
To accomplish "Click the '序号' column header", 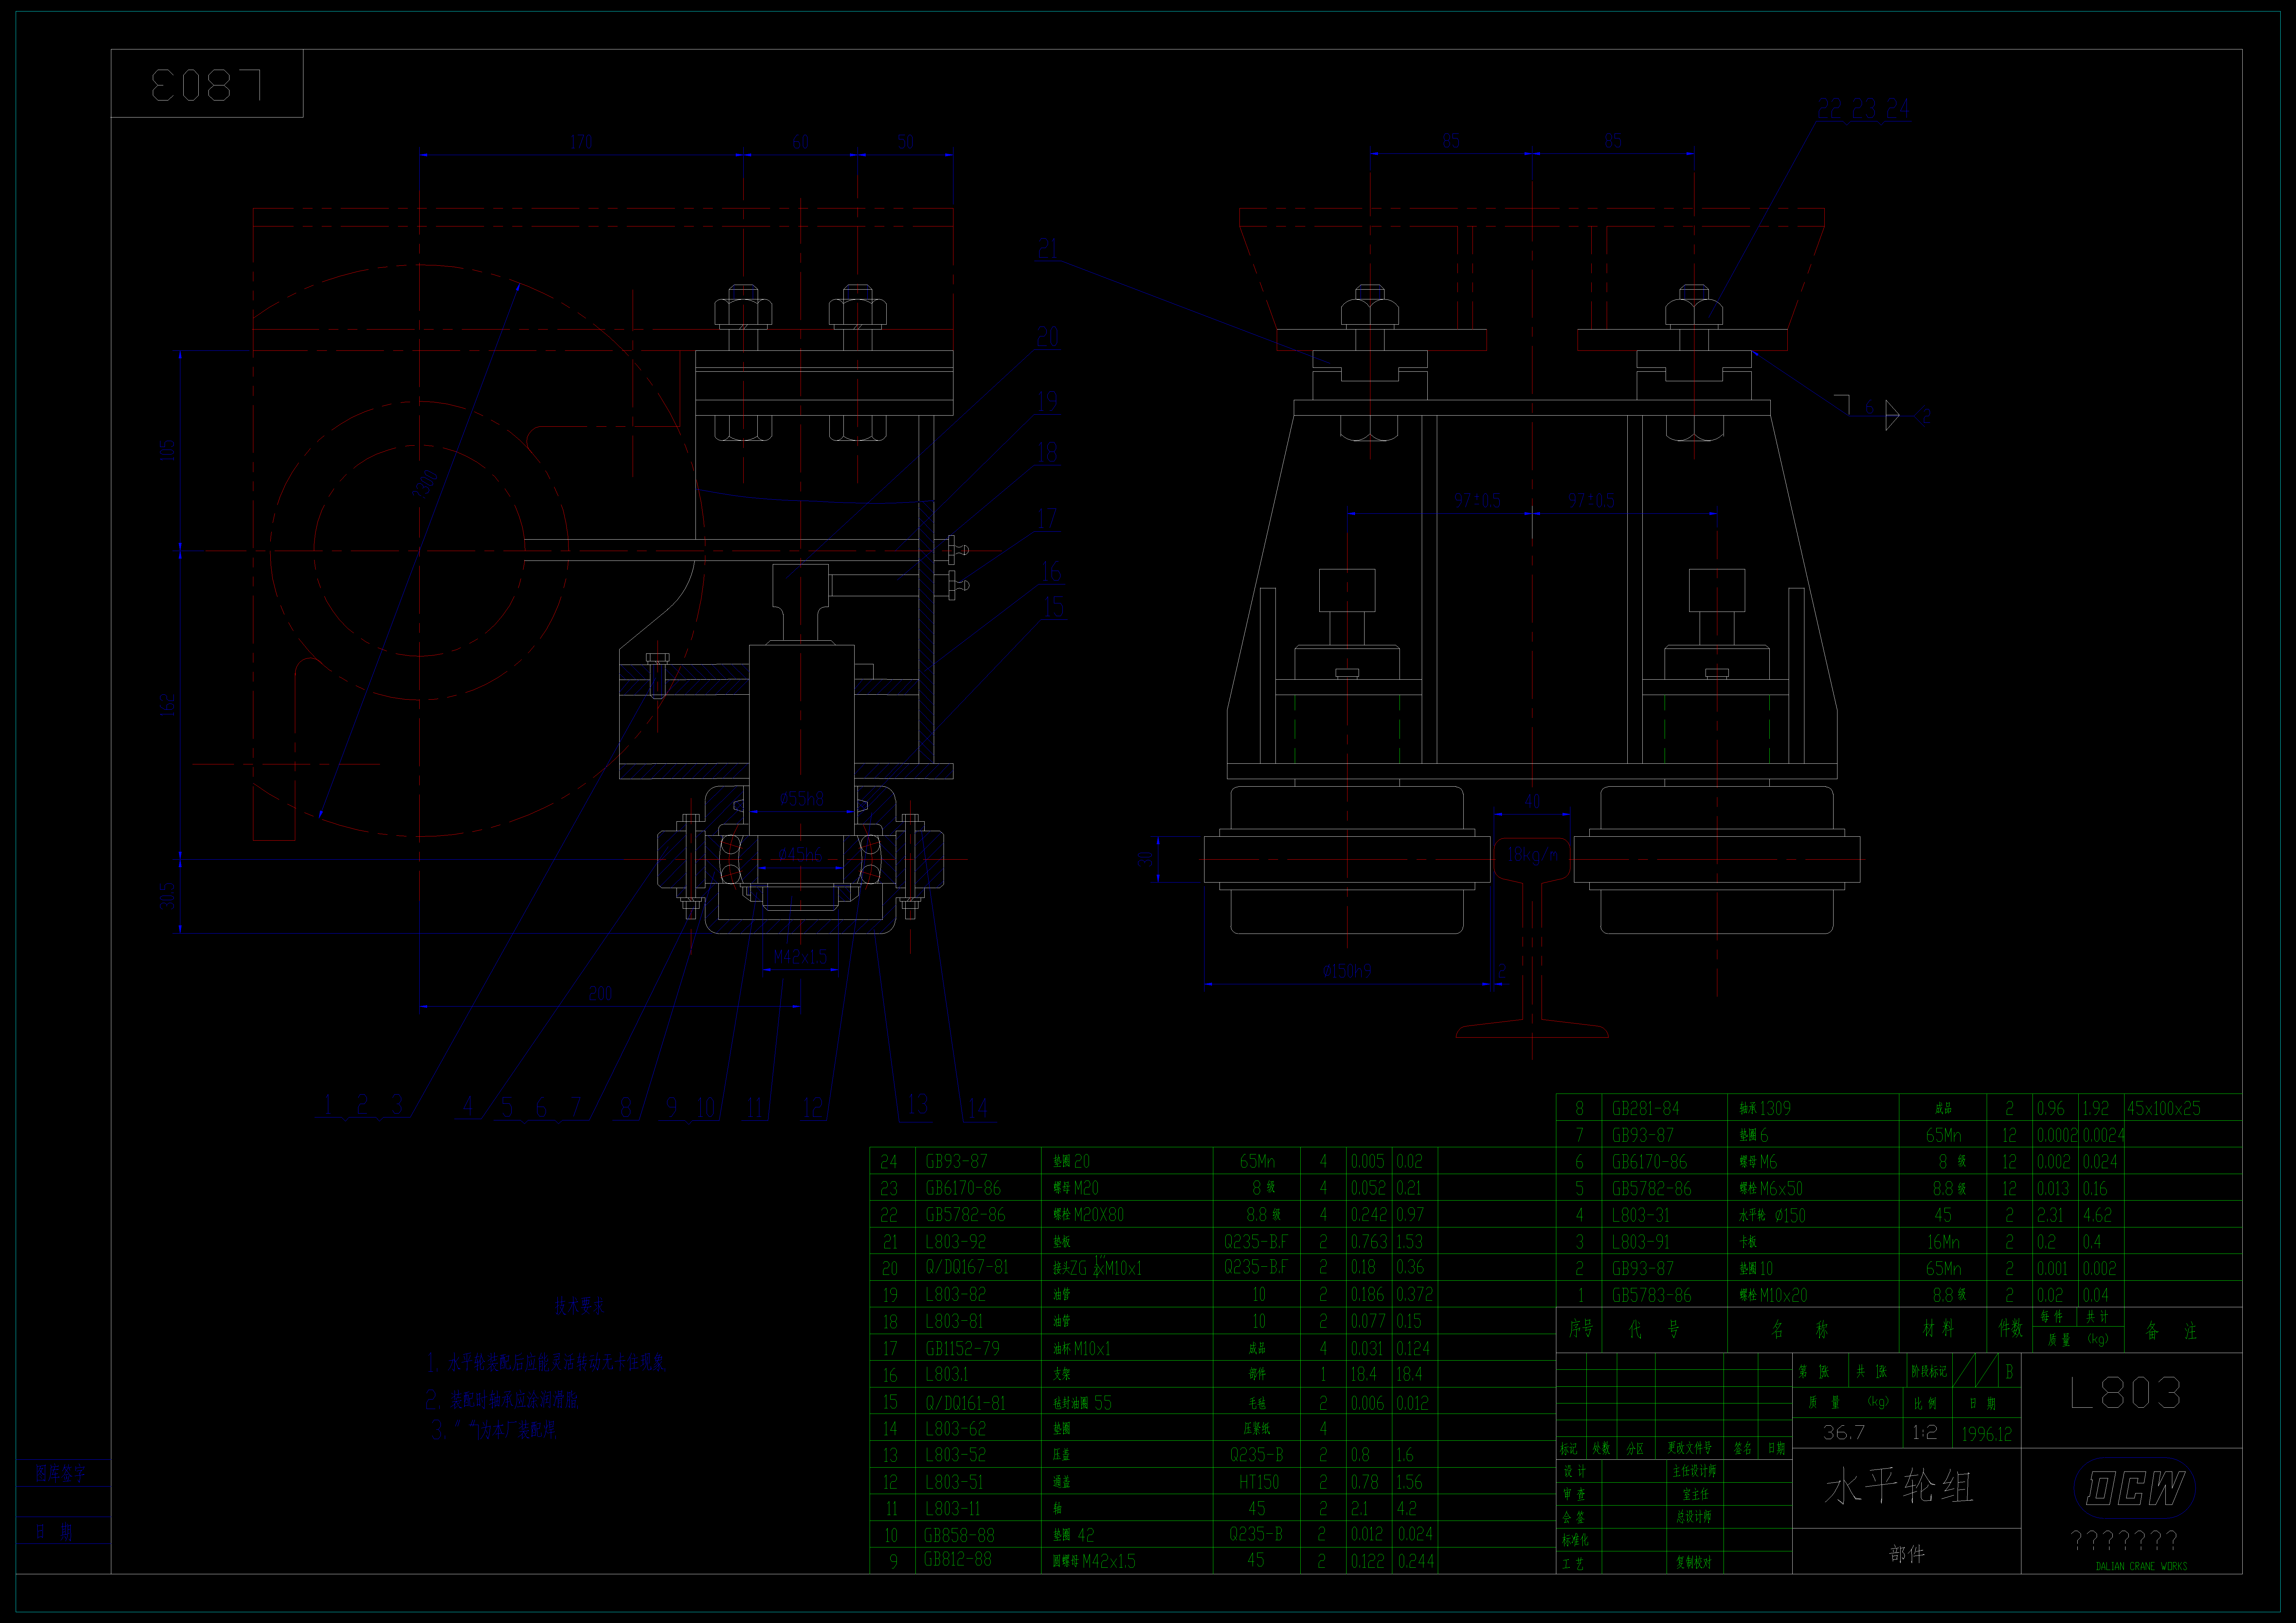I will click(1581, 1329).
